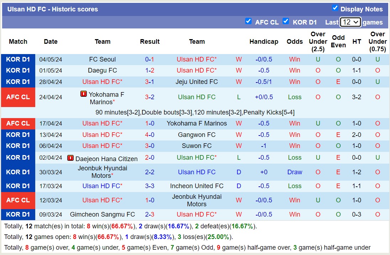
Task: Click the red card icon beside Daejeon Hana Citizen
Action: click(x=70, y=158)
